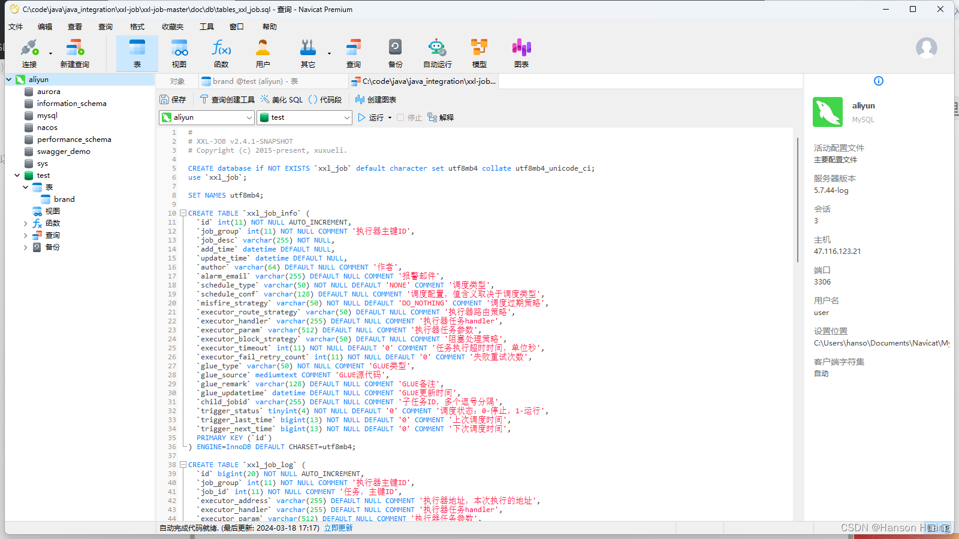
Task: Open the aliyun connection combo box
Action: [x=207, y=117]
